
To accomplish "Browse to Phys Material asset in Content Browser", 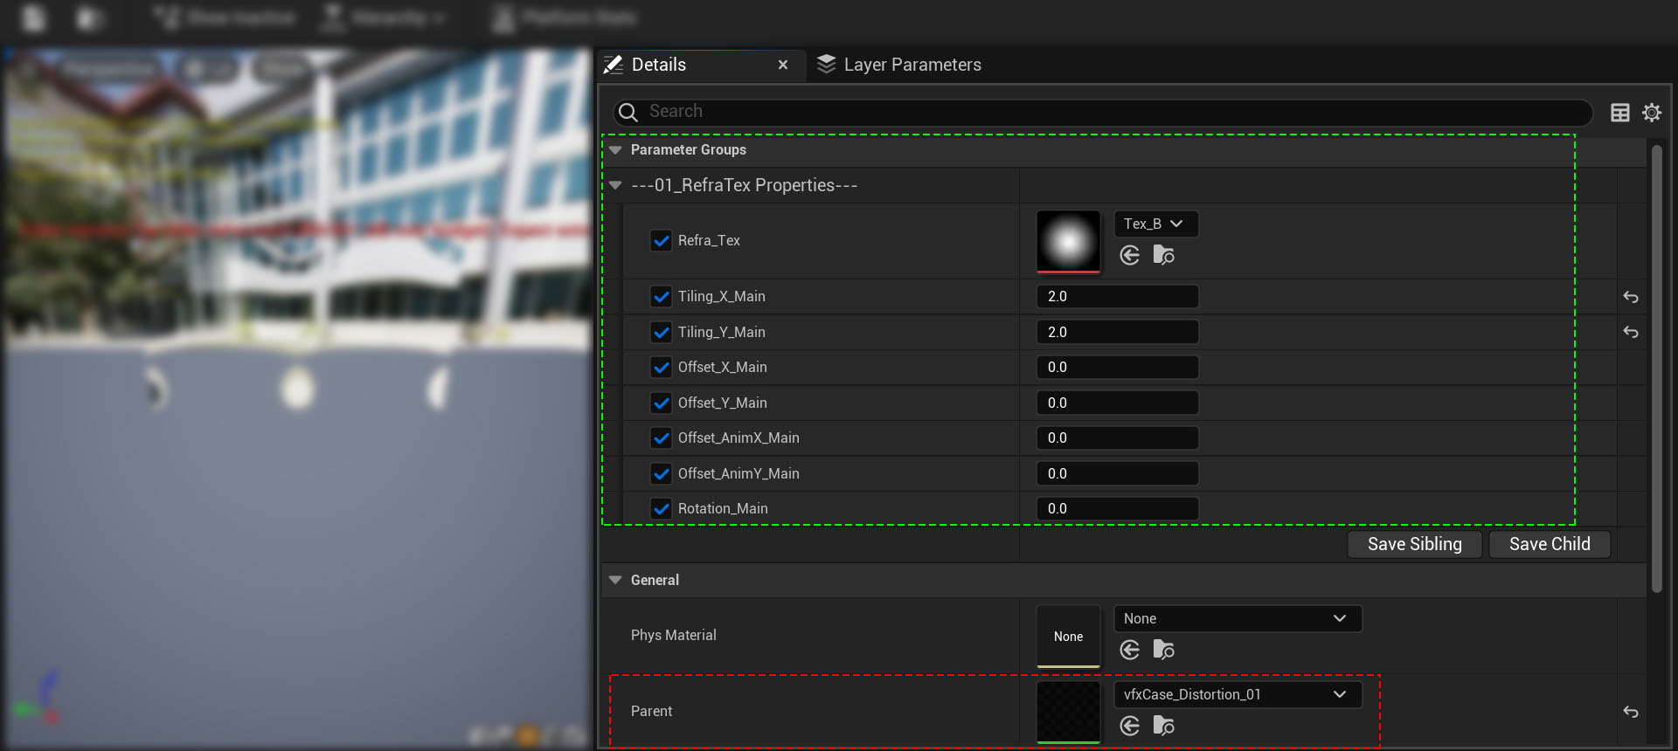I will tap(1163, 650).
